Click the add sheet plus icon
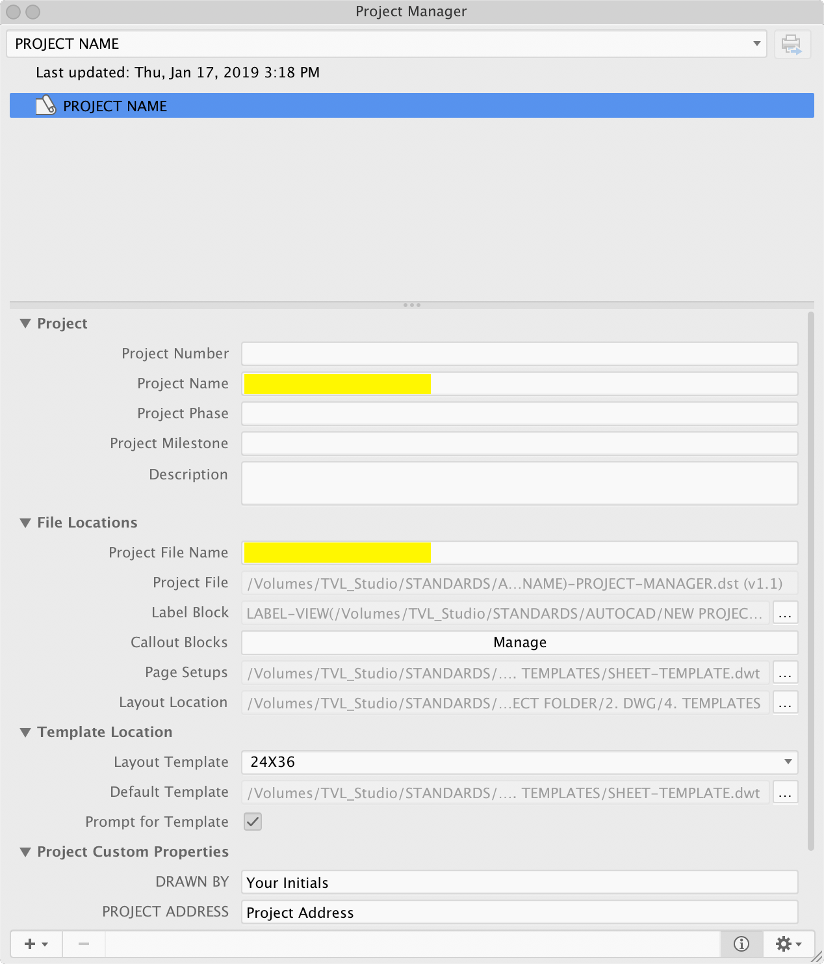The height and width of the screenshot is (964, 824). (31, 943)
